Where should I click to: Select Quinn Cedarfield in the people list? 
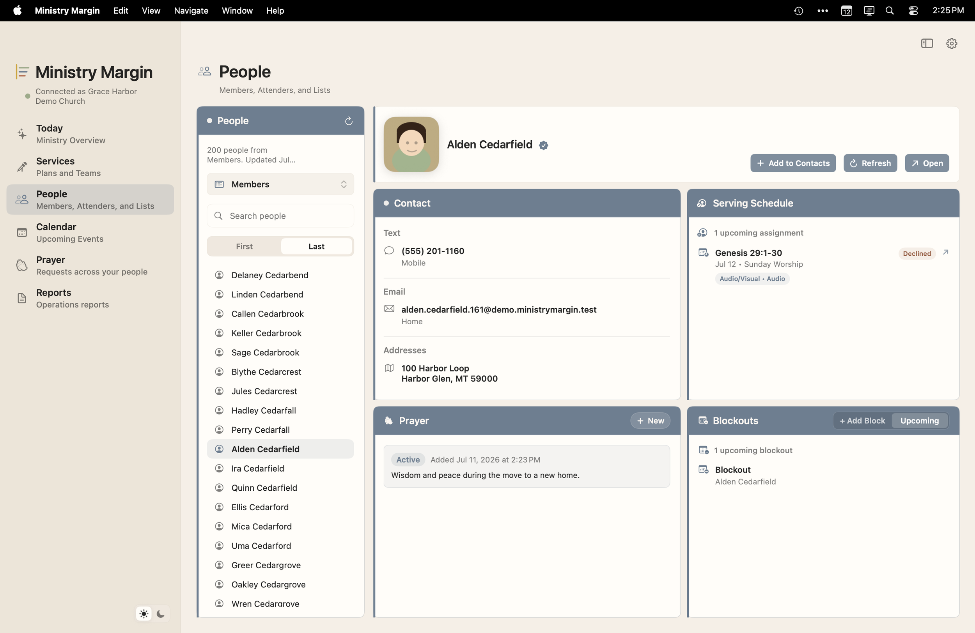point(280,488)
